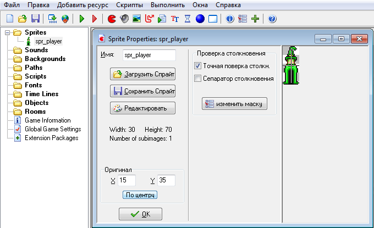
Task: Click изменить маску button
Action: pos(234,104)
